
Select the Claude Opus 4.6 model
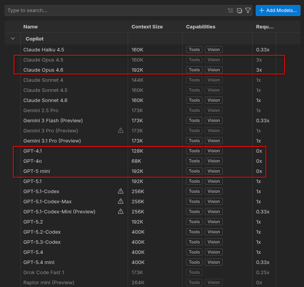click(x=43, y=70)
